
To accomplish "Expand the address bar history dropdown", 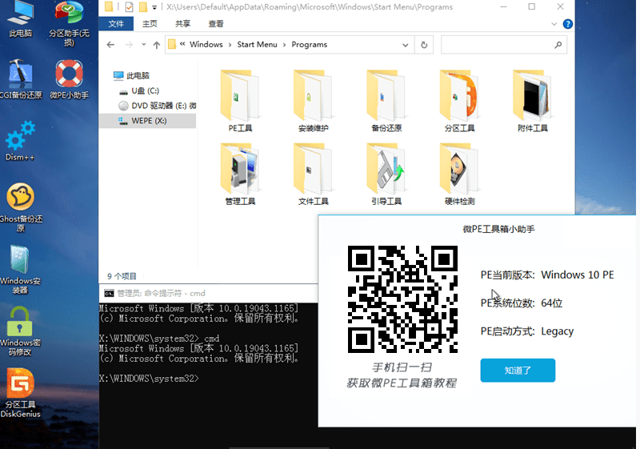I will 405,45.
